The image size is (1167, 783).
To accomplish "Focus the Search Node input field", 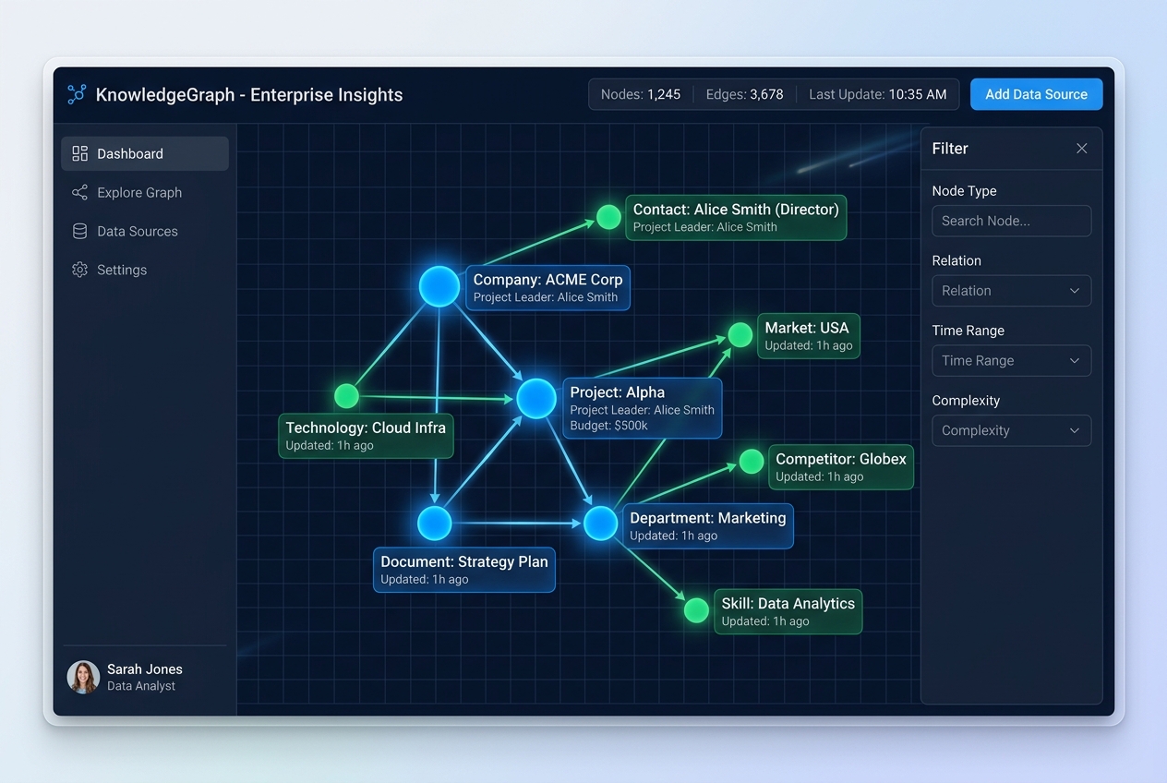I will click(x=1012, y=221).
